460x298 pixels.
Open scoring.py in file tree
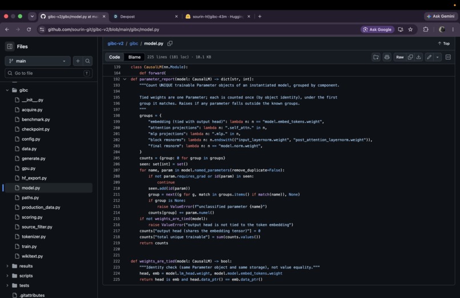(x=32, y=217)
